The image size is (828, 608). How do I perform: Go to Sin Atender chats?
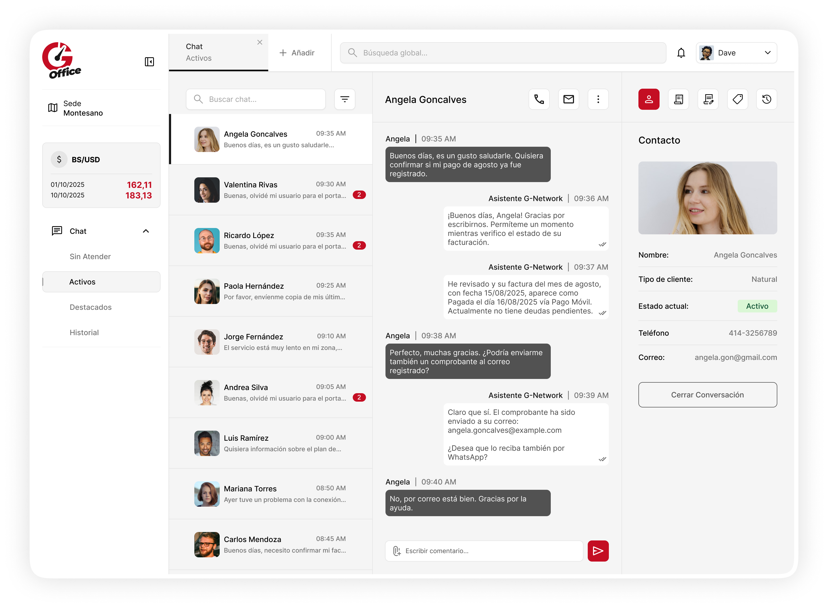[x=90, y=256]
